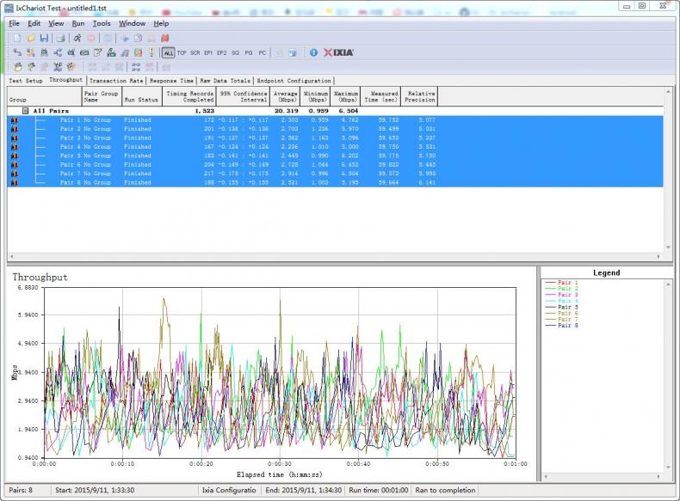This screenshot has height=501, width=680.
Task: Toggle the ALL pairs filter button
Action: point(168,52)
